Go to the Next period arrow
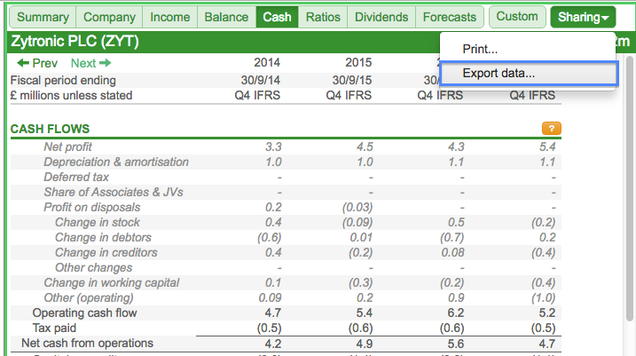The height and width of the screenshot is (356, 636). pyautogui.click(x=90, y=63)
